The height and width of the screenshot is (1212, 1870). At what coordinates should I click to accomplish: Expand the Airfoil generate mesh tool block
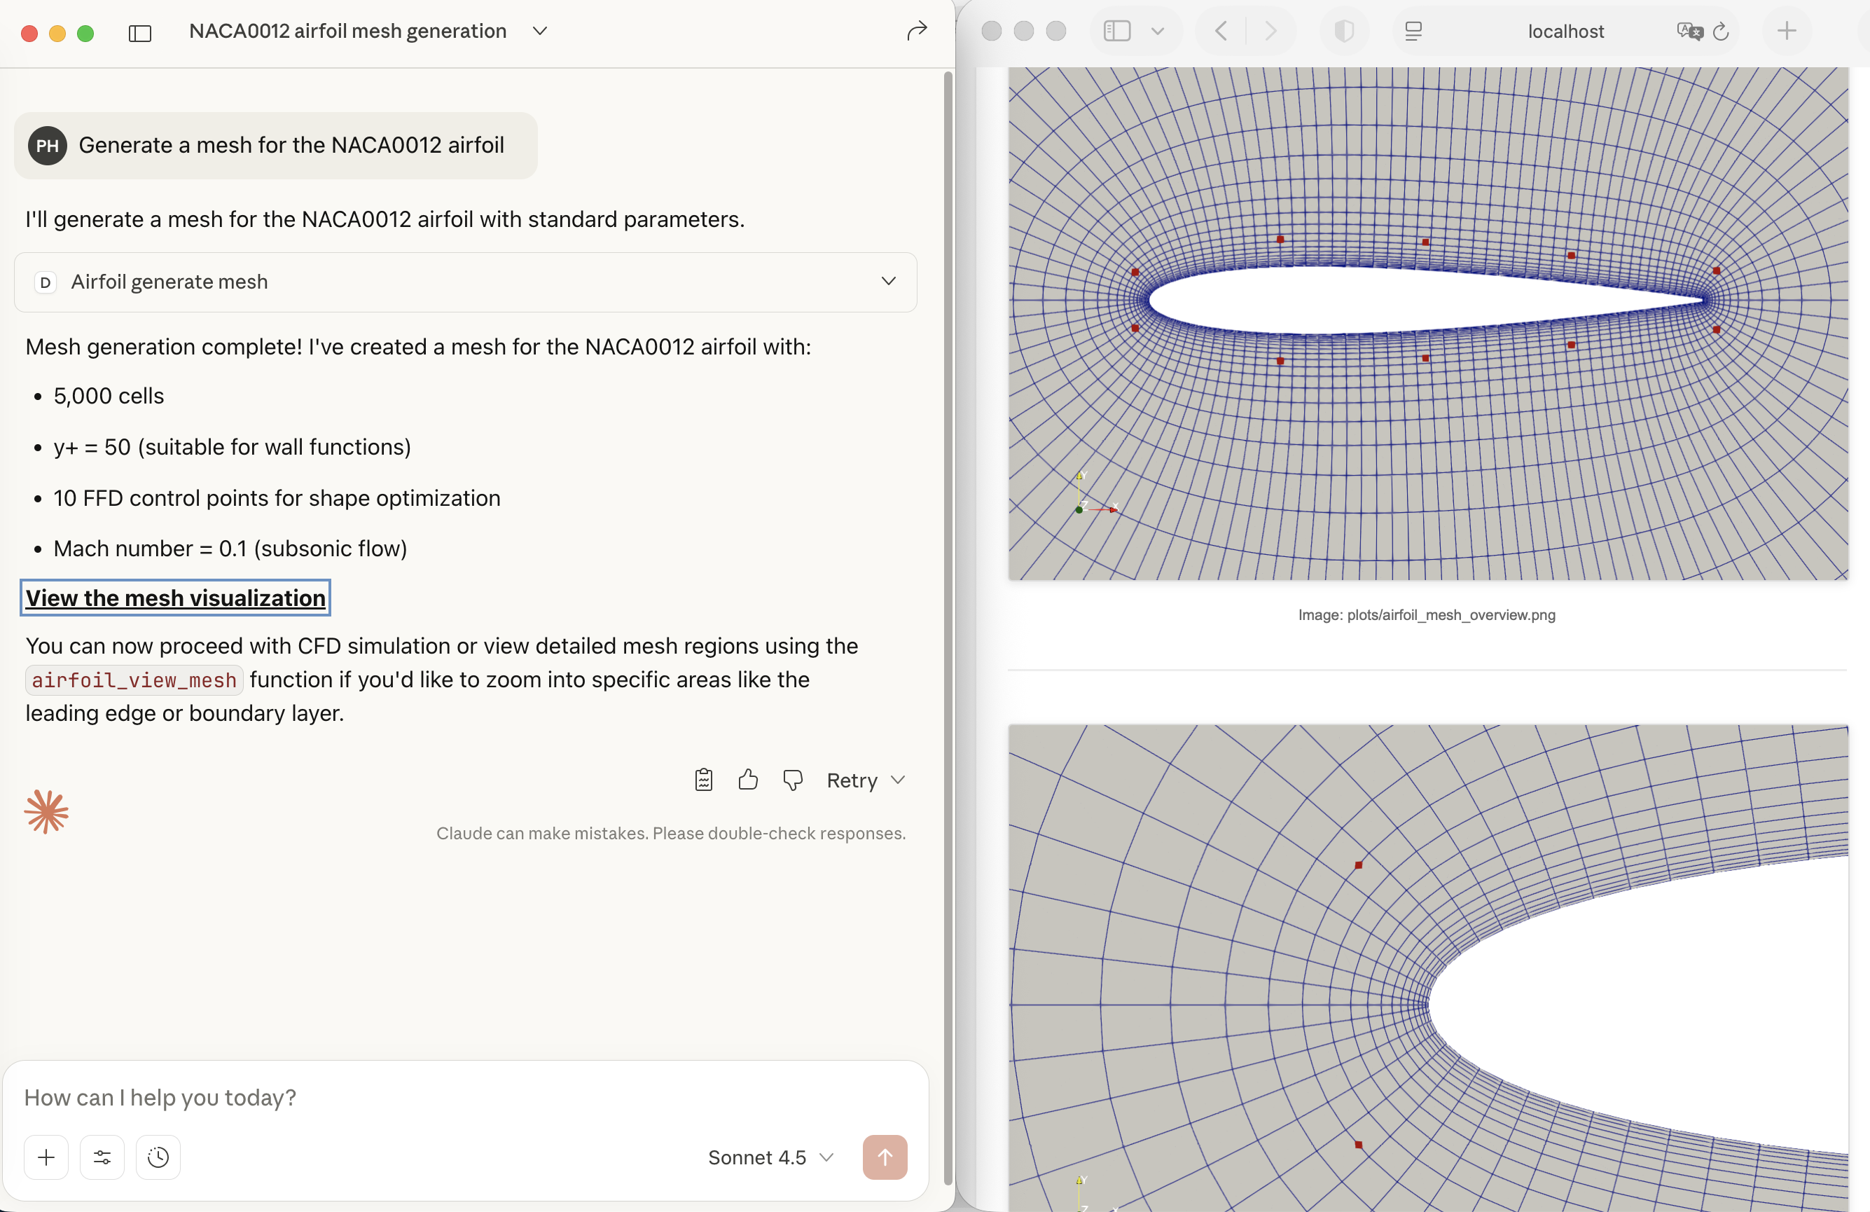click(x=888, y=282)
